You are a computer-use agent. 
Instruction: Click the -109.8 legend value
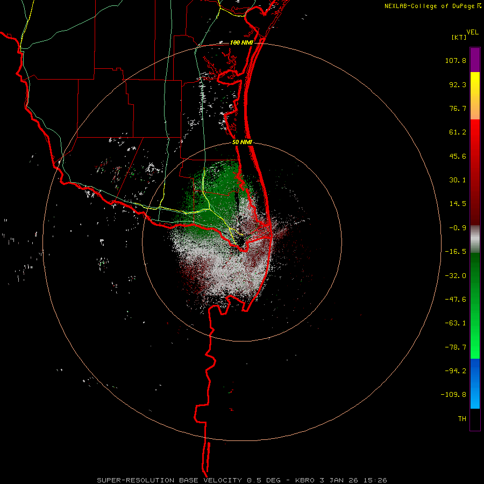(453, 395)
